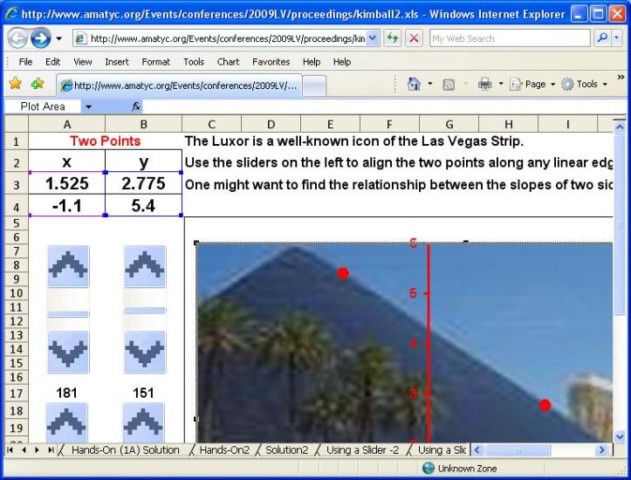The height and width of the screenshot is (480, 631).
Task: Open the Name Box dropdown arrow
Action: tap(88, 107)
